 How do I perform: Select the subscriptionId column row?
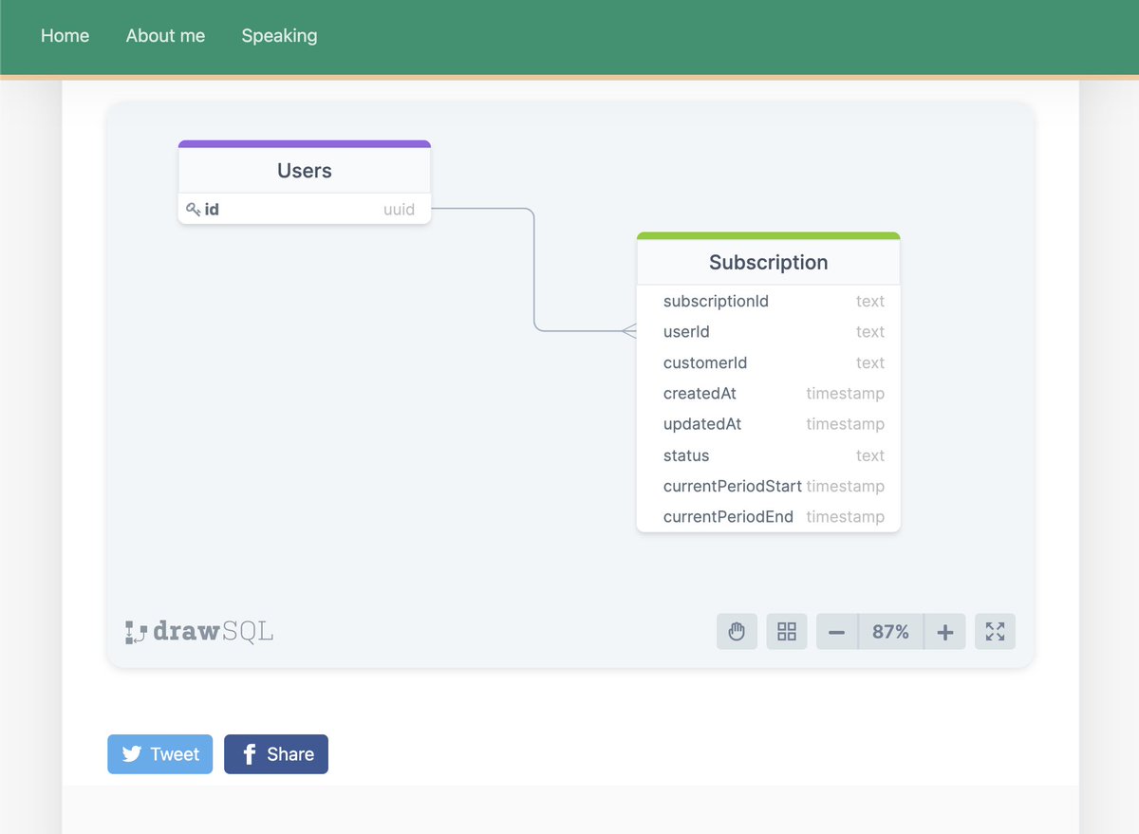tap(769, 302)
